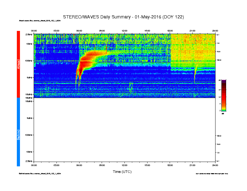This screenshot has height=191, width=247.
Task: Click 10.0 on the Behind right axis
Action: [219, 144]
